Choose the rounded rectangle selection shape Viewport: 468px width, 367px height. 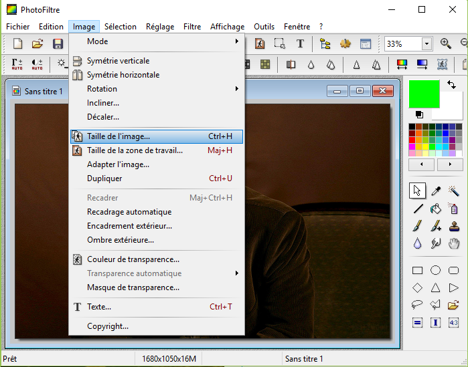tap(454, 271)
